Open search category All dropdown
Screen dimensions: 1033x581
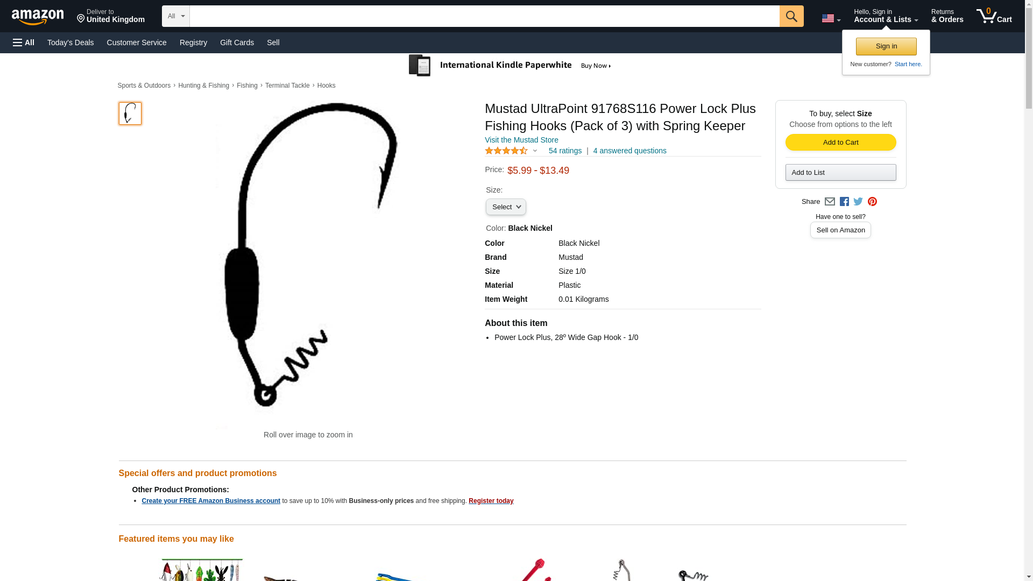pos(176,16)
